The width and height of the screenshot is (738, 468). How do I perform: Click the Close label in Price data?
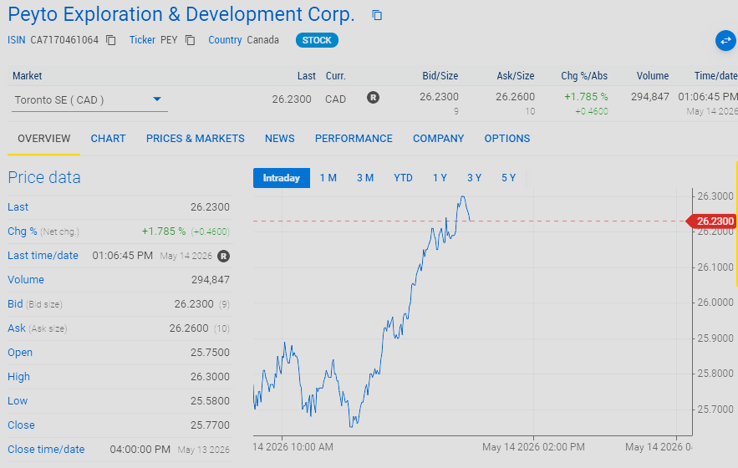(21, 425)
